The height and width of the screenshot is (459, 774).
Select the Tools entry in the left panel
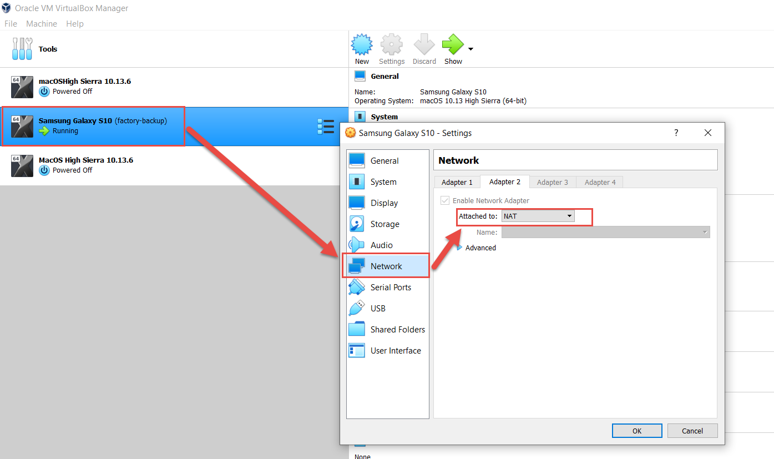tap(174, 49)
